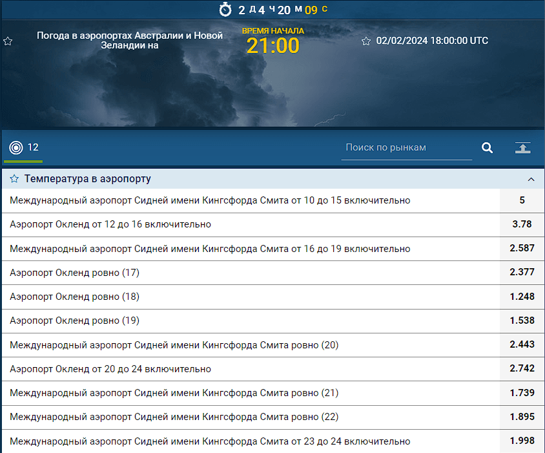Image resolution: width=545 pixels, height=453 pixels.
Task: Click the 21:00 start time
Action: (x=273, y=46)
